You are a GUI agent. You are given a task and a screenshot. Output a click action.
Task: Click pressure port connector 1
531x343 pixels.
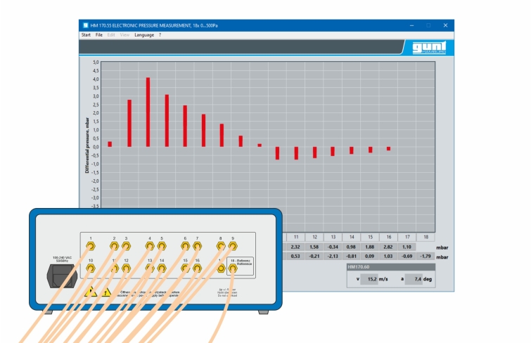pos(91,247)
